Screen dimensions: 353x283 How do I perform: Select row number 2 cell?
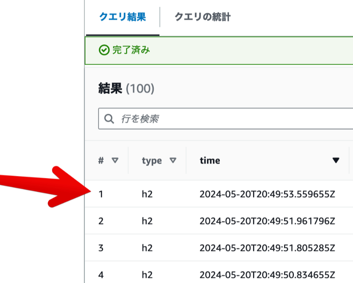pyautogui.click(x=101, y=221)
